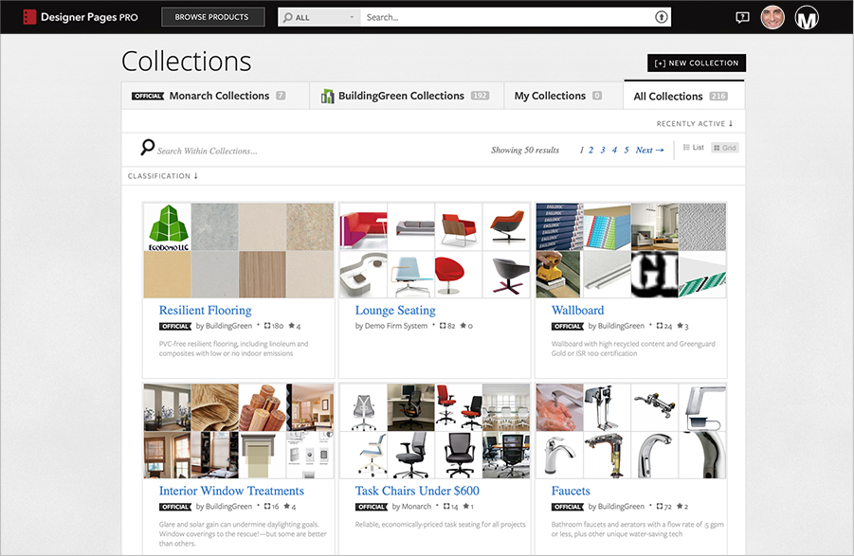Image resolution: width=854 pixels, height=556 pixels.
Task: Click the Designer Pages PRO logo
Action: [x=81, y=17]
